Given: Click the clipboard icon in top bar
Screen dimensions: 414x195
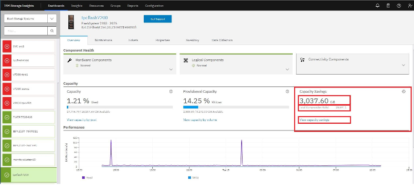Looking at the screenshot, I should (x=388, y=6).
